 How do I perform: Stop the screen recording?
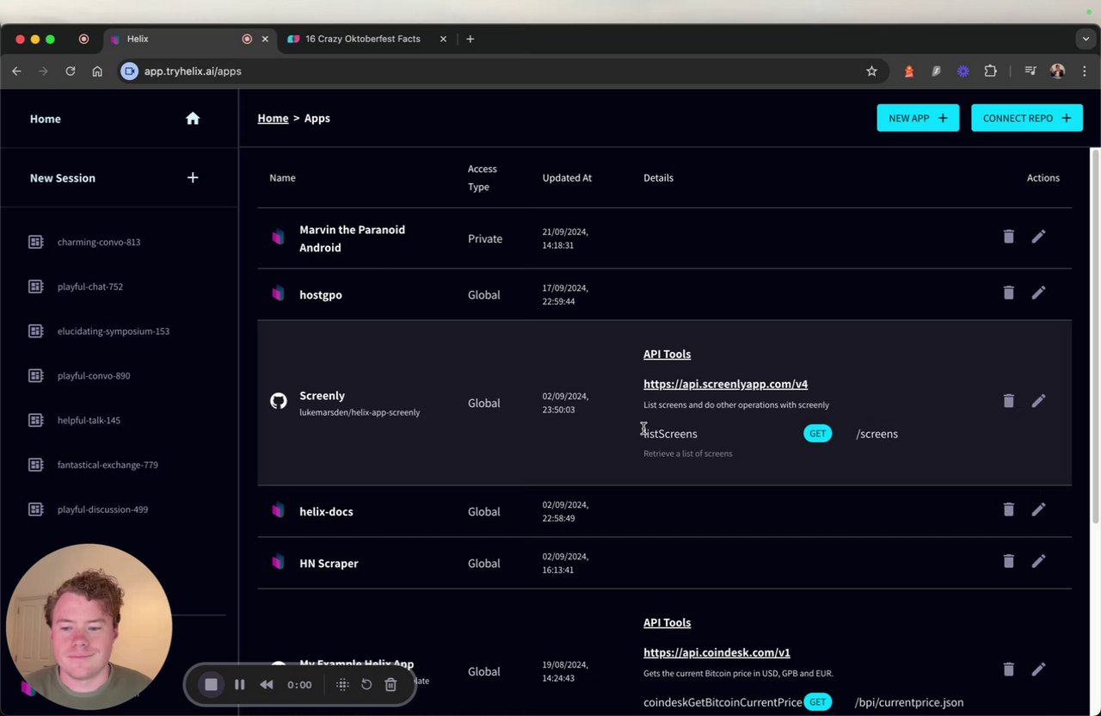point(211,685)
